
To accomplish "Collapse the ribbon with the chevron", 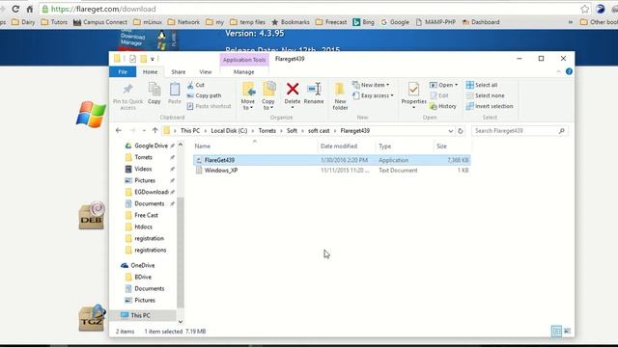I will point(558,71).
